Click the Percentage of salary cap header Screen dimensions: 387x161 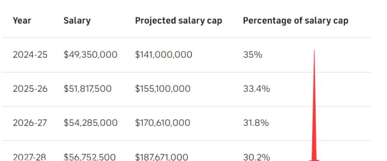(296, 21)
